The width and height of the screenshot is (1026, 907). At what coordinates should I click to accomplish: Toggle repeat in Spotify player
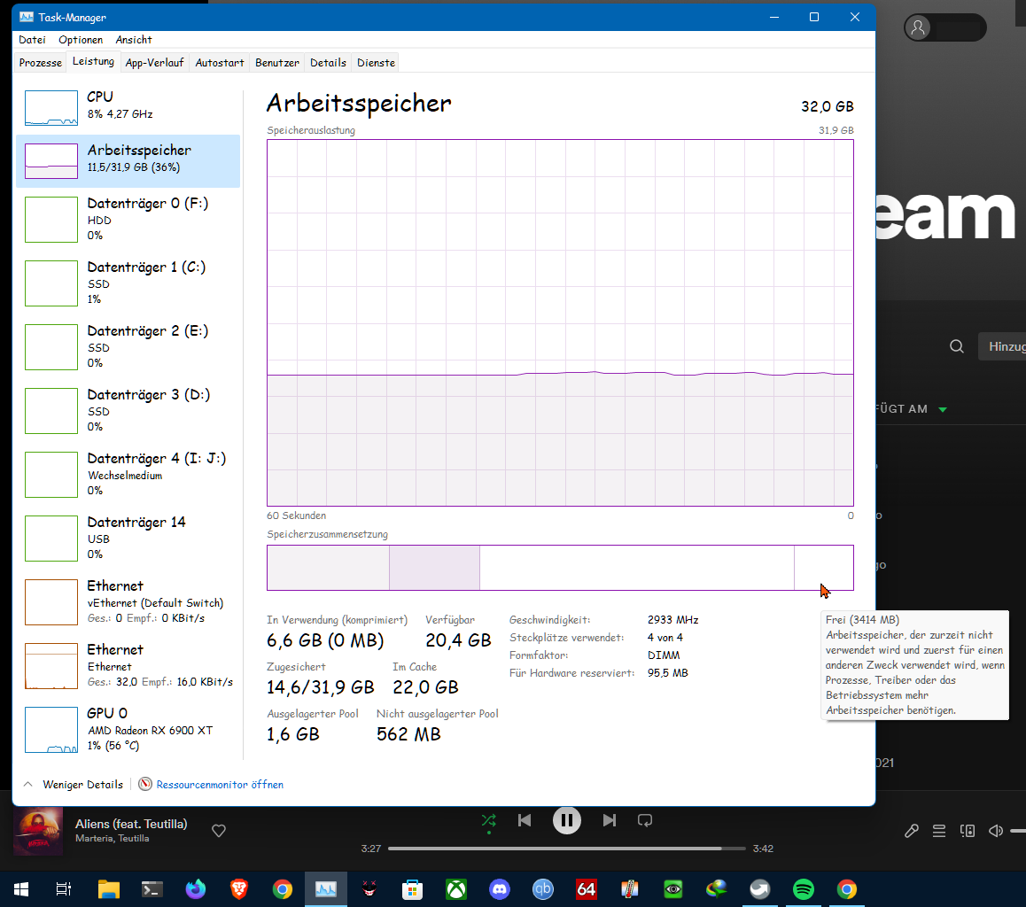pyautogui.click(x=644, y=820)
